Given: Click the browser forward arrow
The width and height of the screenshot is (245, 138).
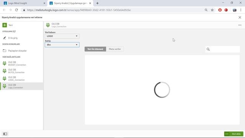Looking at the screenshot, I should pyautogui.click(x=10, y=10).
